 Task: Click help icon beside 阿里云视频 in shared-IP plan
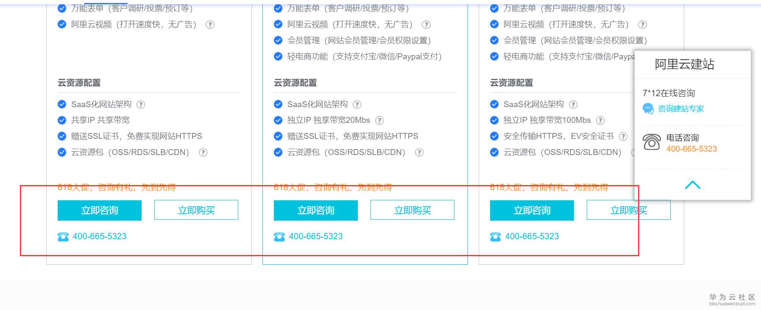[x=210, y=25]
